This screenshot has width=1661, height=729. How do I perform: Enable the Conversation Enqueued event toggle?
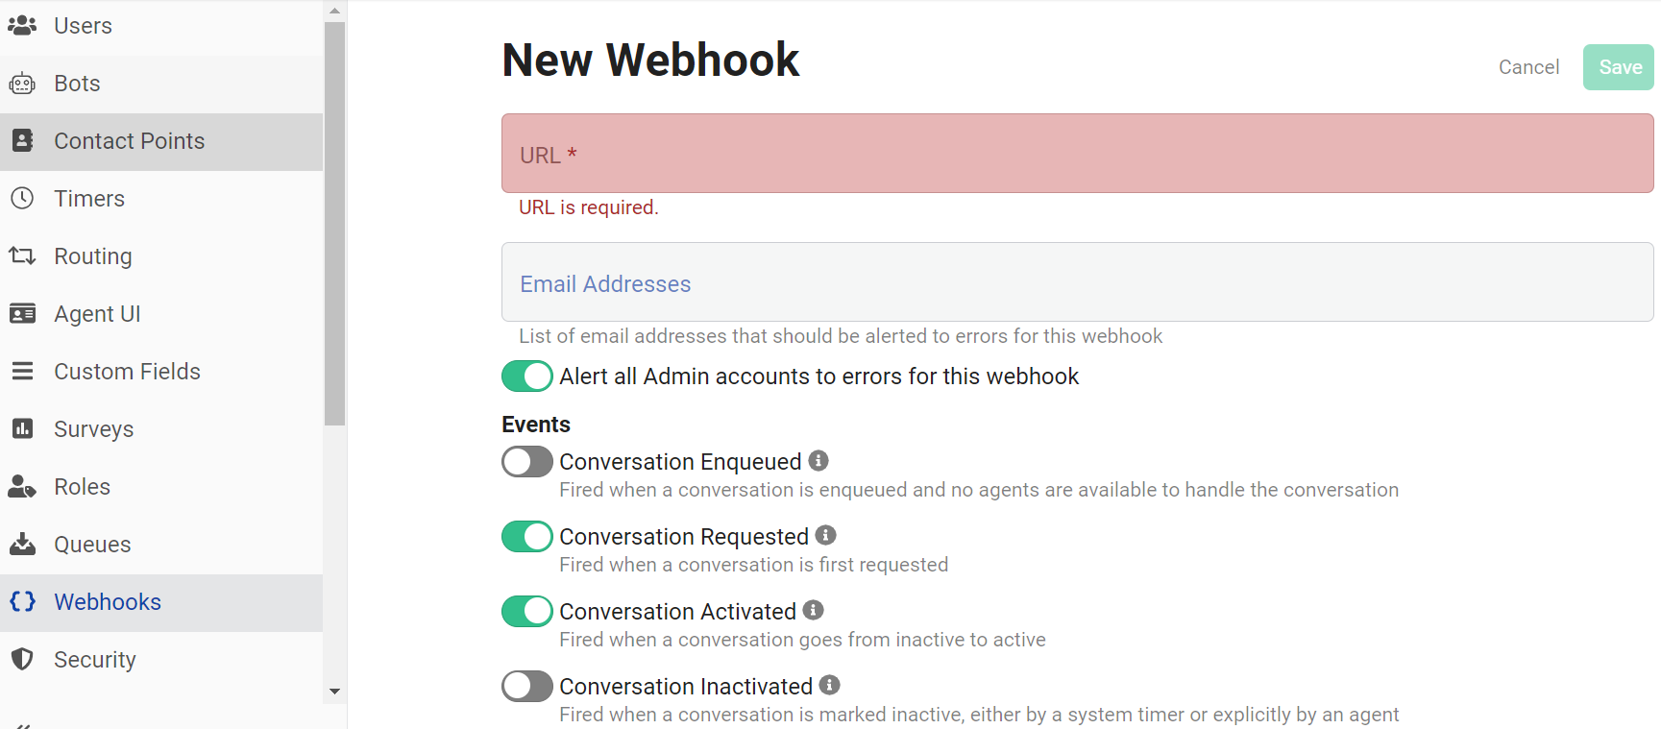point(527,462)
